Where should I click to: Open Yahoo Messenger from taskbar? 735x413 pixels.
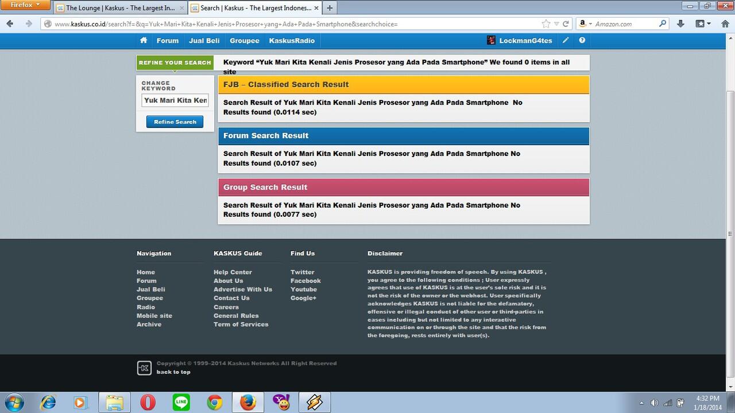pos(281,402)
